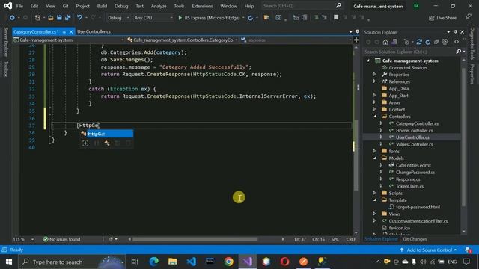Click the Sync with Active Document icon

pyautogui.click(x=419, y=42)
